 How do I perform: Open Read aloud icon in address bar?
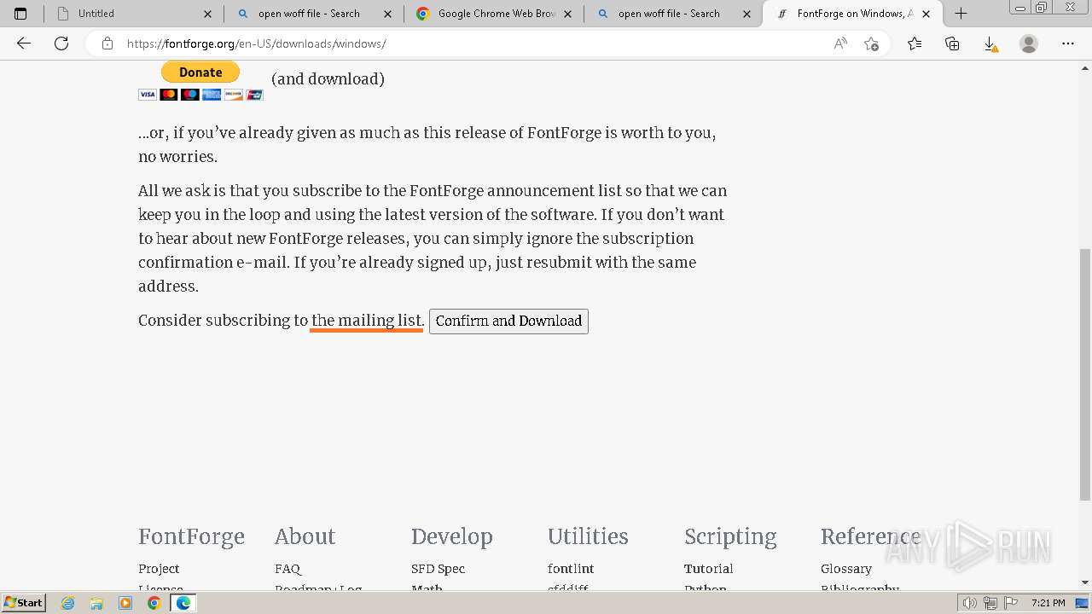click(x=840, y=43)
